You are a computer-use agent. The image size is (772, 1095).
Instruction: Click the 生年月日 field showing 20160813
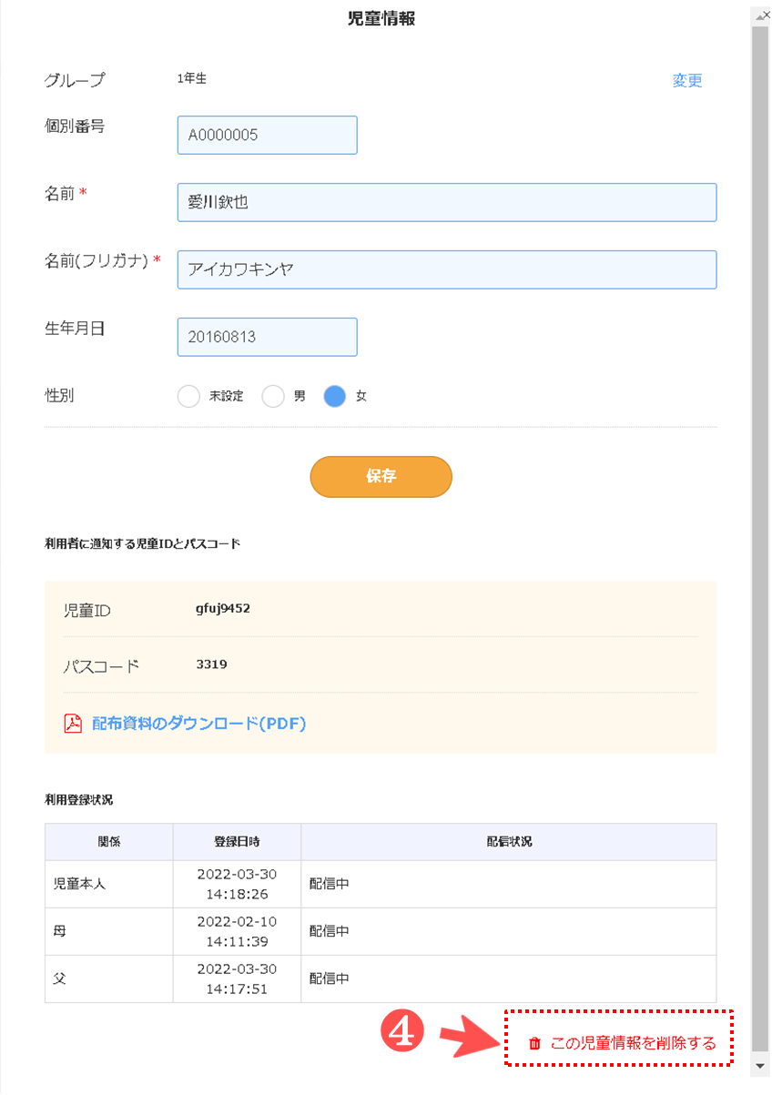click(x=267, y=337)
